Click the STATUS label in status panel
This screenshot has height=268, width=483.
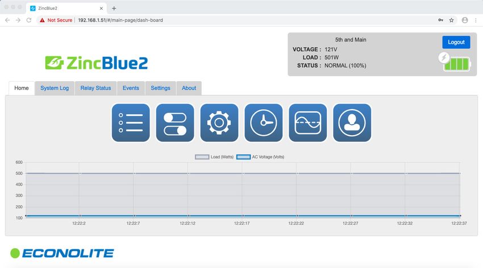[309, 65]
